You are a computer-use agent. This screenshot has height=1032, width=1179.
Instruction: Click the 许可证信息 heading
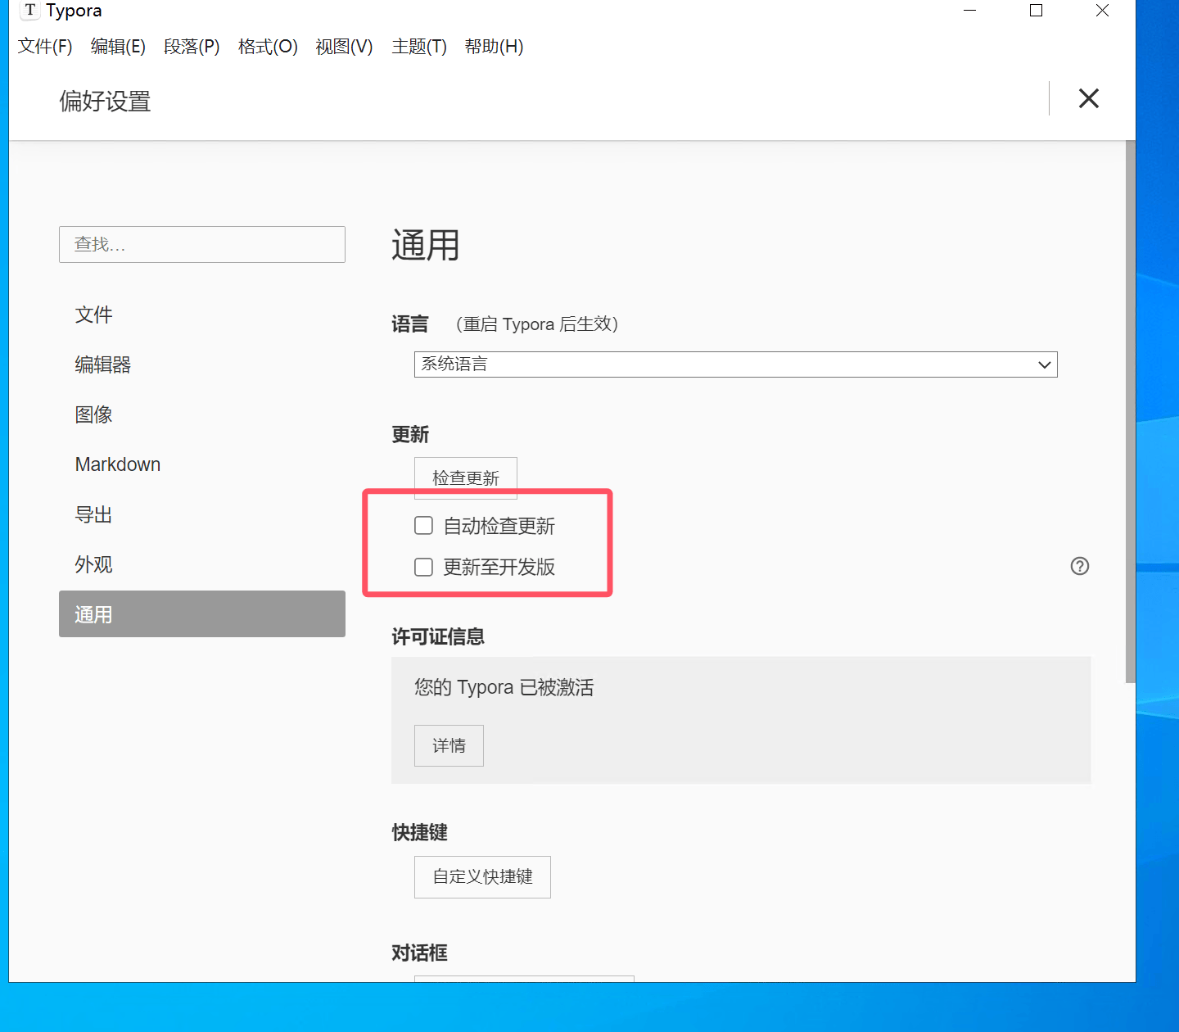click(438, 637)
